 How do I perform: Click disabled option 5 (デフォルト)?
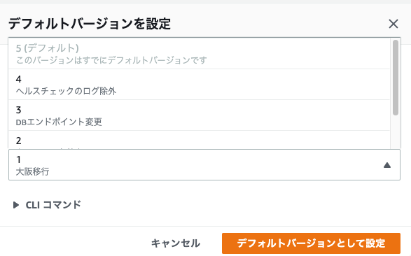(x=200, y=54)
